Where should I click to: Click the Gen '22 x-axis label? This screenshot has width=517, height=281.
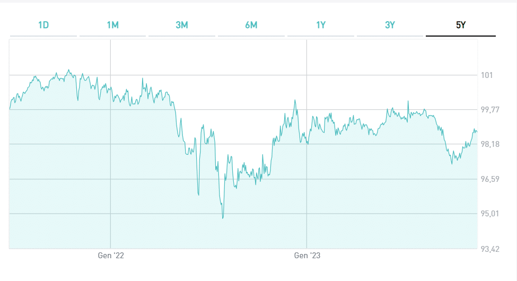[x=111, y=256]
